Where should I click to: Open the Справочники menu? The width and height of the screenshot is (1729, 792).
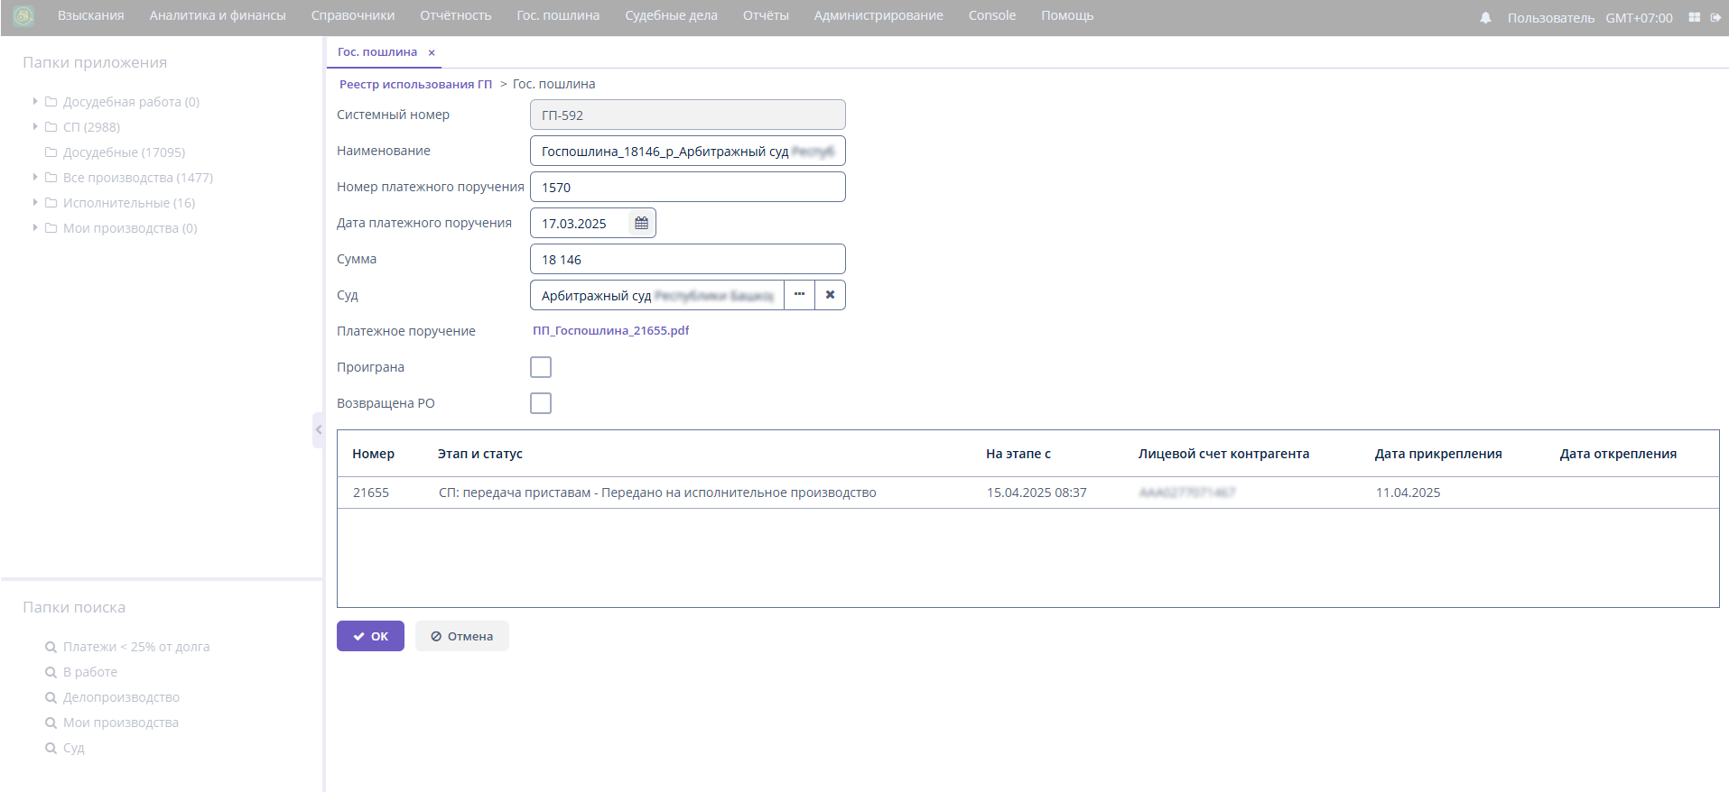(352, 16)
